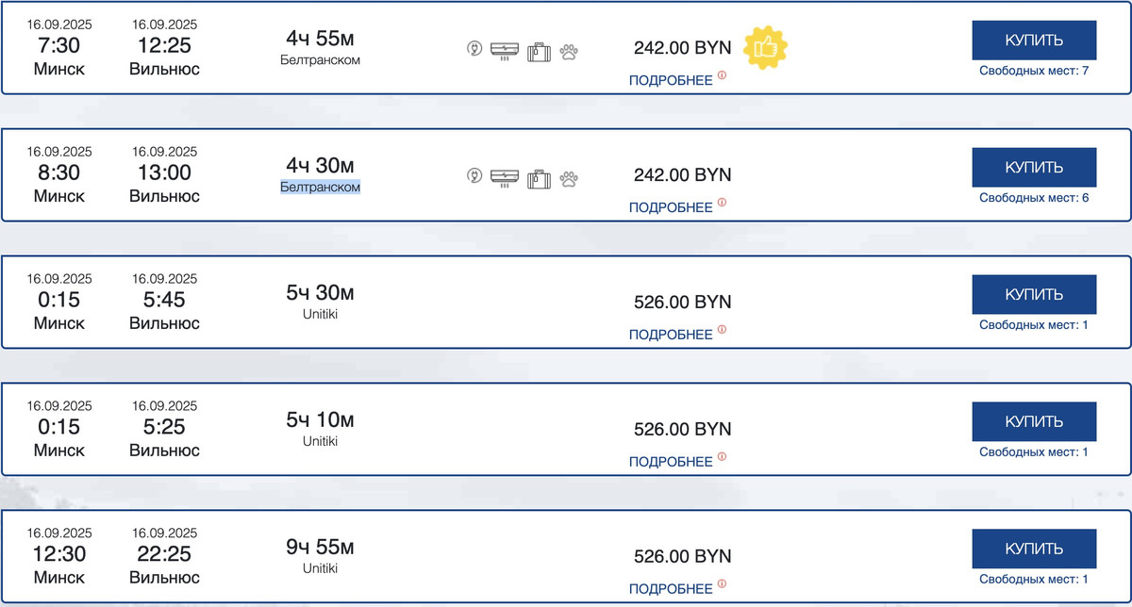Image resolution: width=1132 pixels, height=607 pixels.
Task: Click the air conditioner icon on the 7:30 trip
Action: tap(505, 49)
